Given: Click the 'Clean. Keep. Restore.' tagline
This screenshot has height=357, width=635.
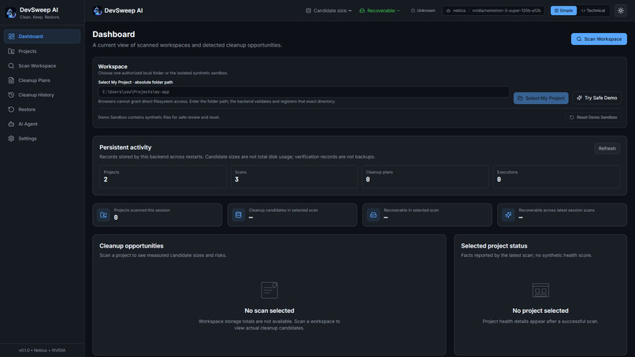Looking at the screenshot, I should click(39, 17).
